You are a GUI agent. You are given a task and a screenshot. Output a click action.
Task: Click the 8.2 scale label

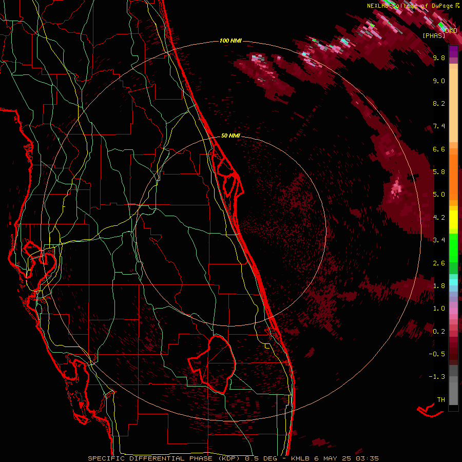(439, 103)
